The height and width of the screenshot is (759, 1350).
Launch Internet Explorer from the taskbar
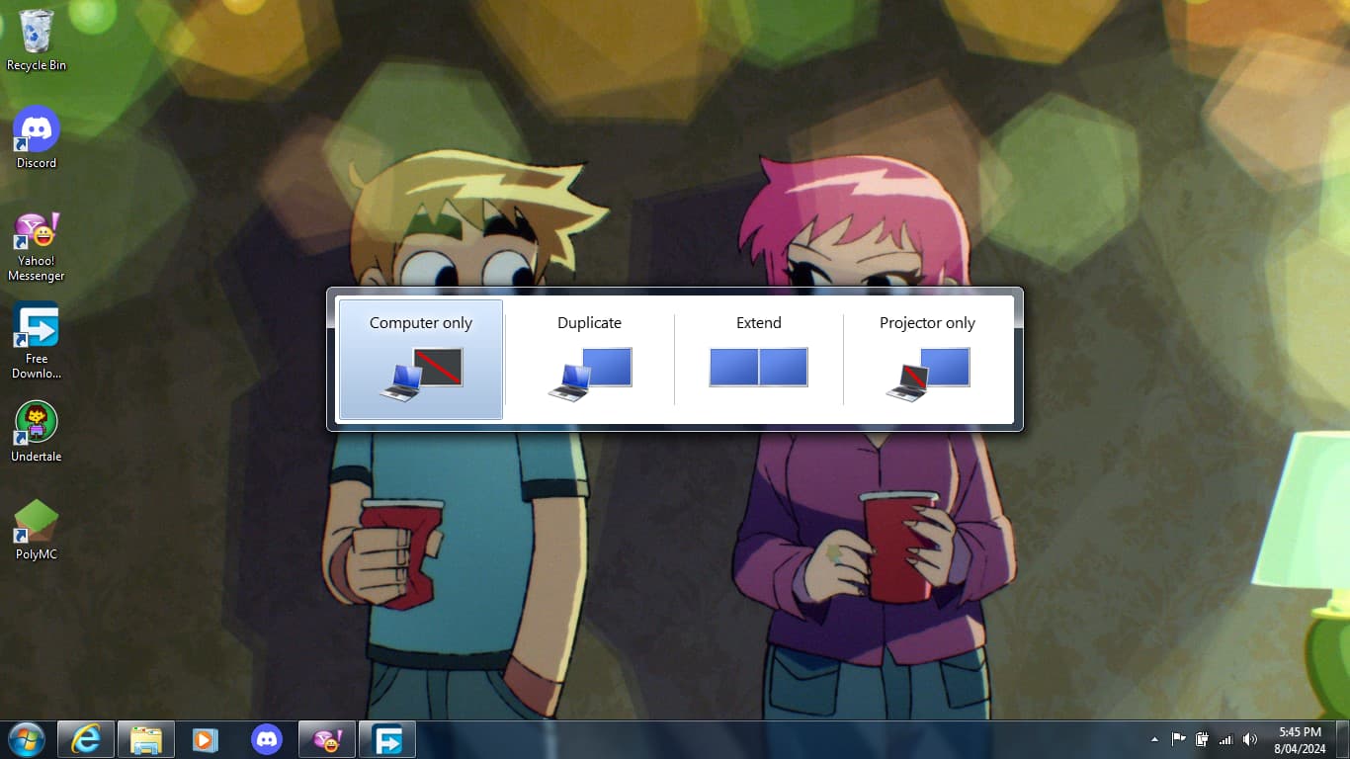point(86,739)
